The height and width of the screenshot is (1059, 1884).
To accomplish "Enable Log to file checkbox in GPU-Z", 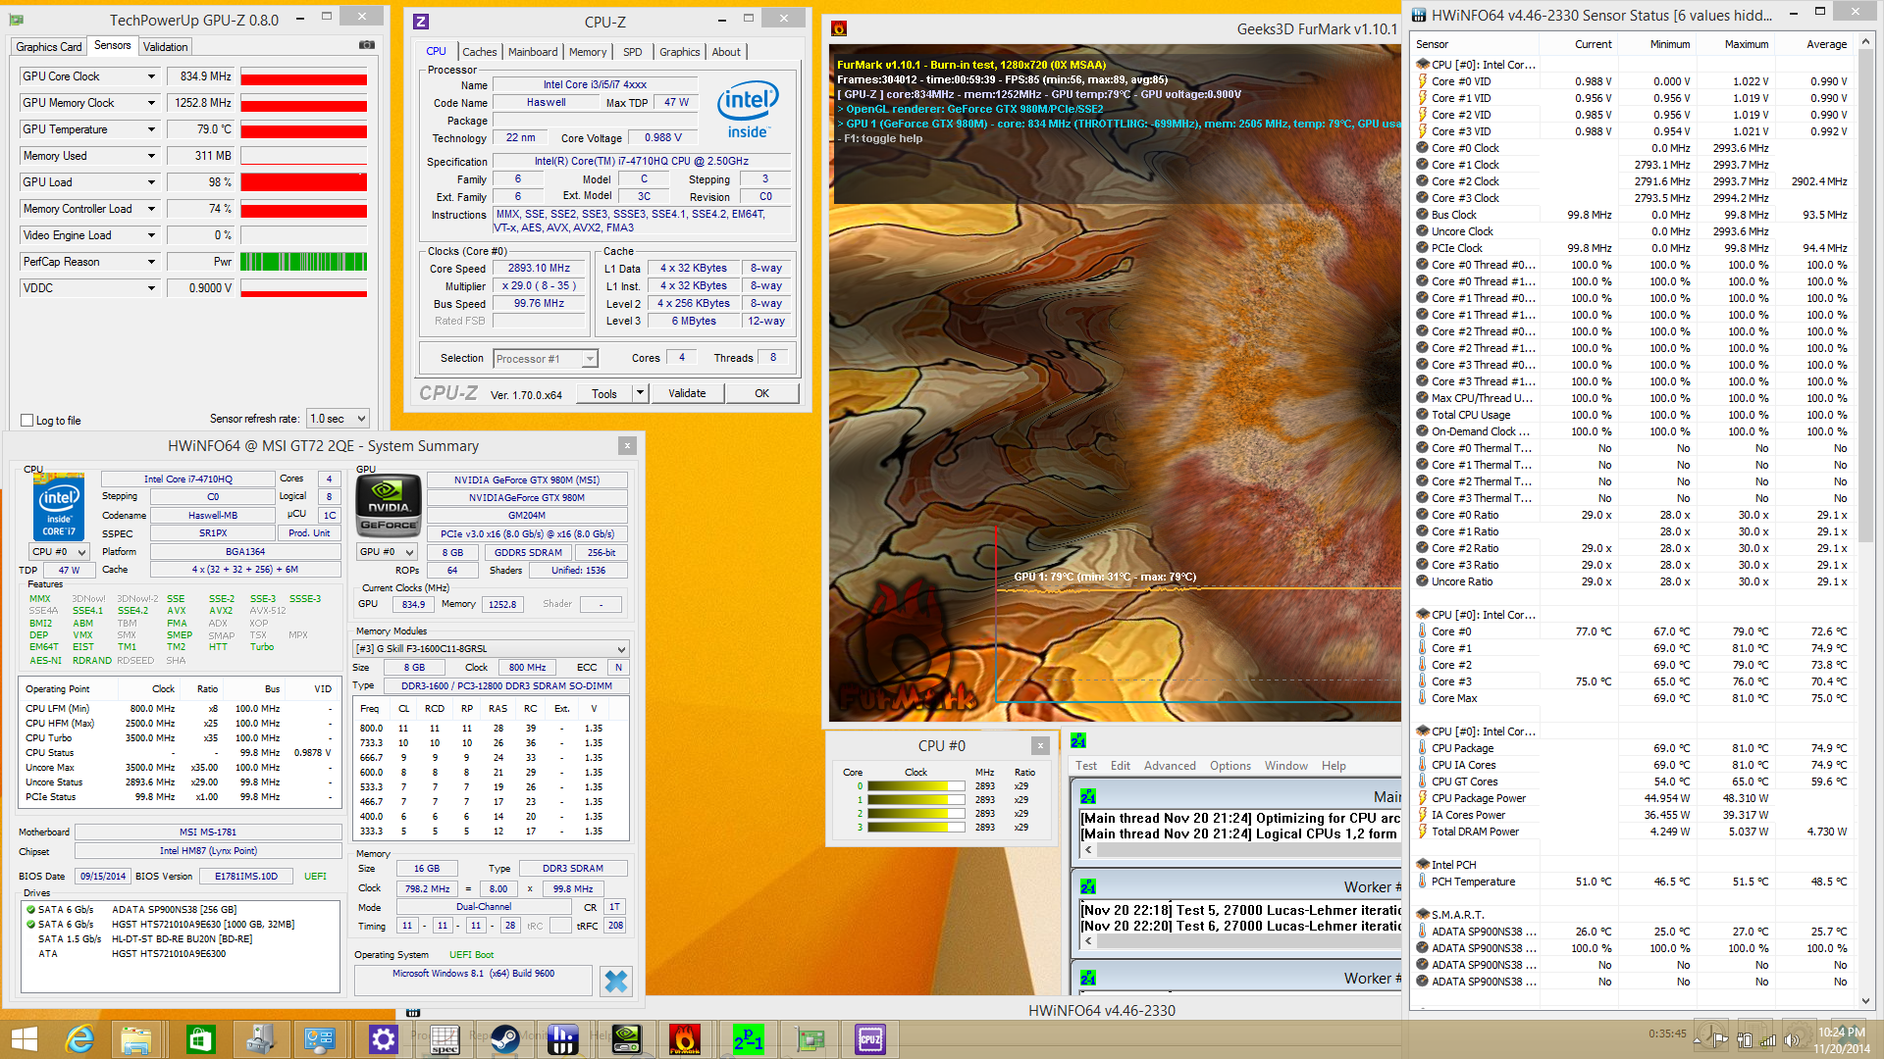I will click(27, 421).
